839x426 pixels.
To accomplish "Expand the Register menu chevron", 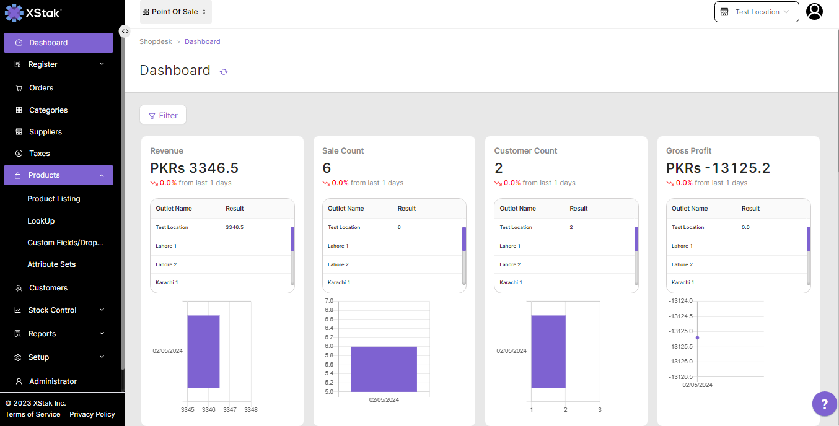I will click(102, 64).
